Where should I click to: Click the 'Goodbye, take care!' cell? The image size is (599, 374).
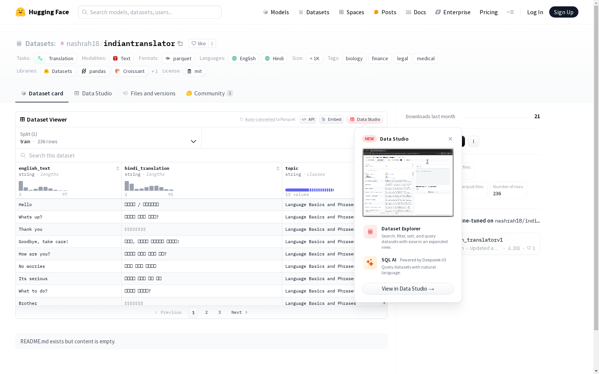[x=68, y=242]
